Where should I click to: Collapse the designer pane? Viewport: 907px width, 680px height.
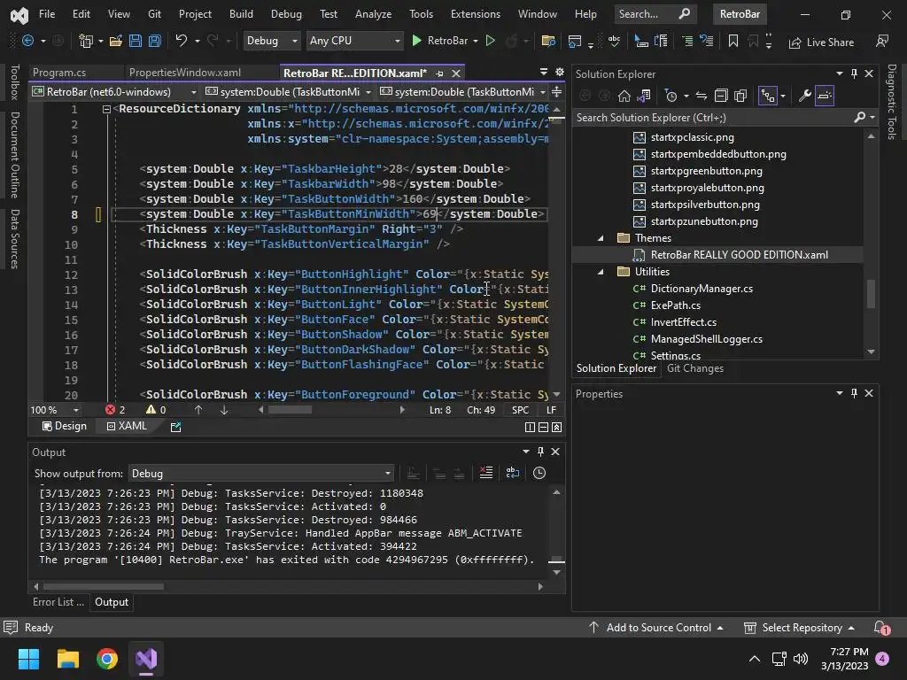[x=556, y=428]
